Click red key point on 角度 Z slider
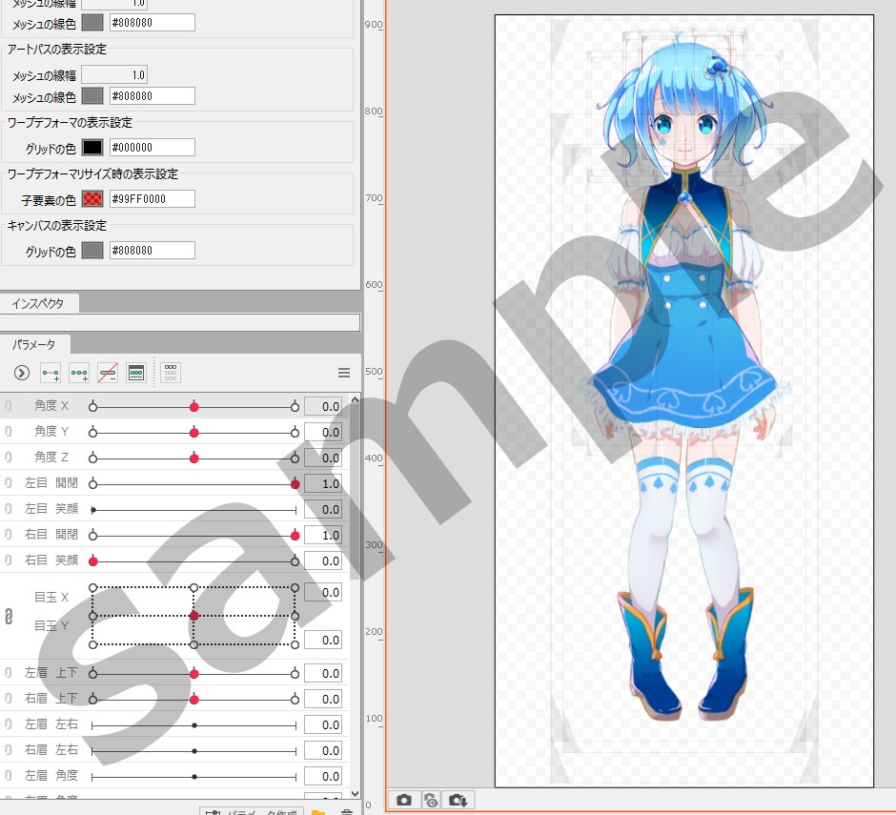 (194, 458)
